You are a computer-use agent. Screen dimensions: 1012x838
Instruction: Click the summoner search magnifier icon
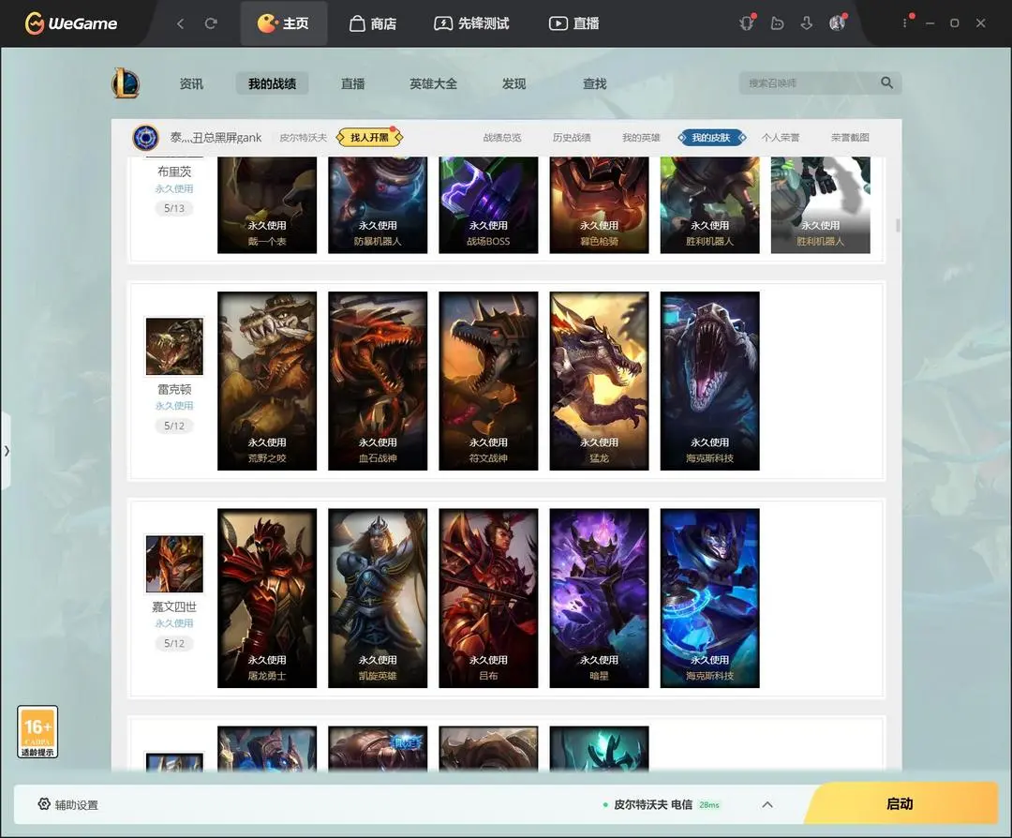coord(886,82)
